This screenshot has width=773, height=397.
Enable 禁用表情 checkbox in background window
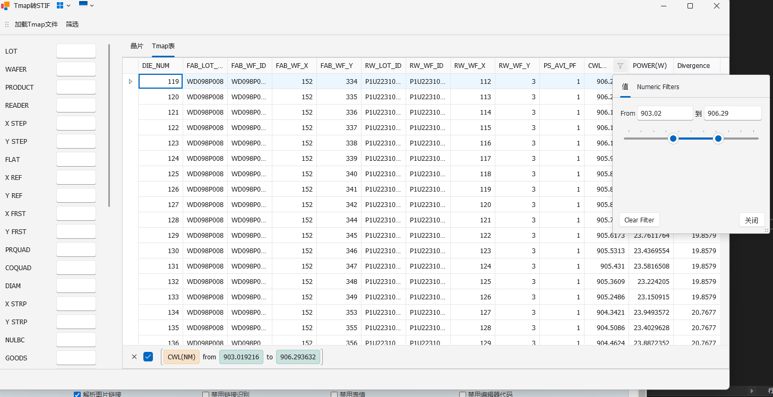point(334,394)
